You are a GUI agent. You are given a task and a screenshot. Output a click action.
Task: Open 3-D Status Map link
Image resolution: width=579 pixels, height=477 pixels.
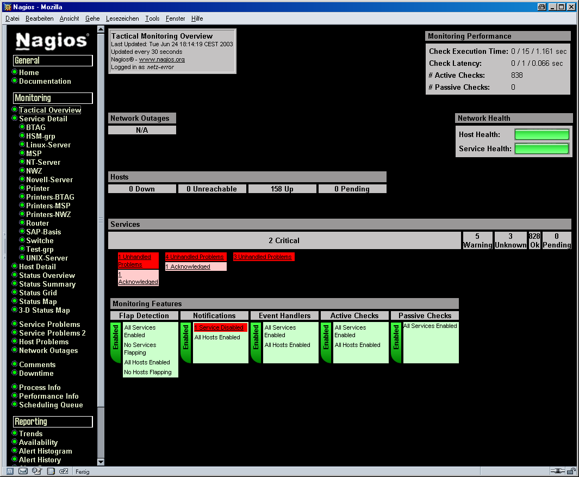coord(45,310)
